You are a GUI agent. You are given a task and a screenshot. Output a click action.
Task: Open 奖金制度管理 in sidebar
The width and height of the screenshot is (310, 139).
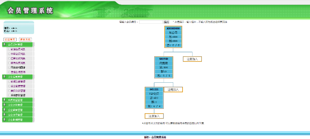pos(18,86)
